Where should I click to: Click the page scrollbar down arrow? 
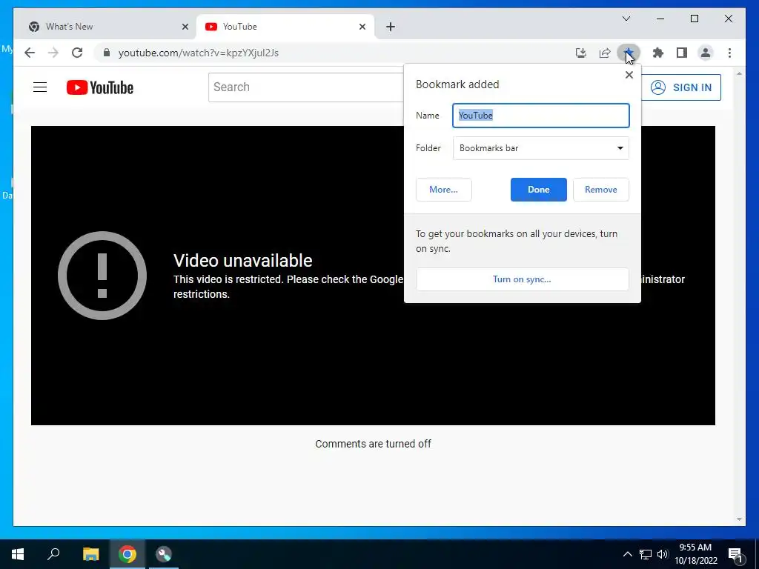click(739, 519)
